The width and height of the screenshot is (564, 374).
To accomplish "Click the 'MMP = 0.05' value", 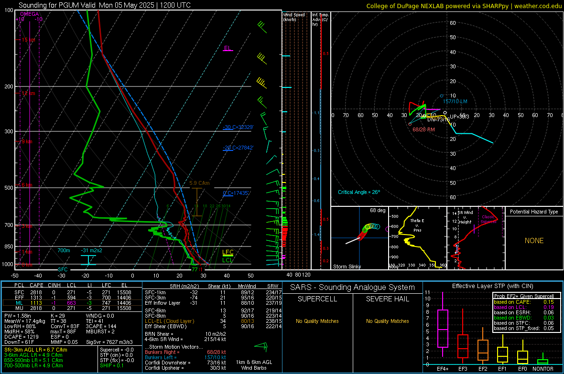I will [64, 342].
